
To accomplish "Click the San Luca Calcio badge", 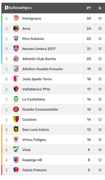I will point(16,129).
